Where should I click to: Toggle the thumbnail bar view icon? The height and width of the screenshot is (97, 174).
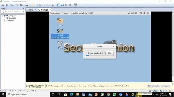pos(62,5)
